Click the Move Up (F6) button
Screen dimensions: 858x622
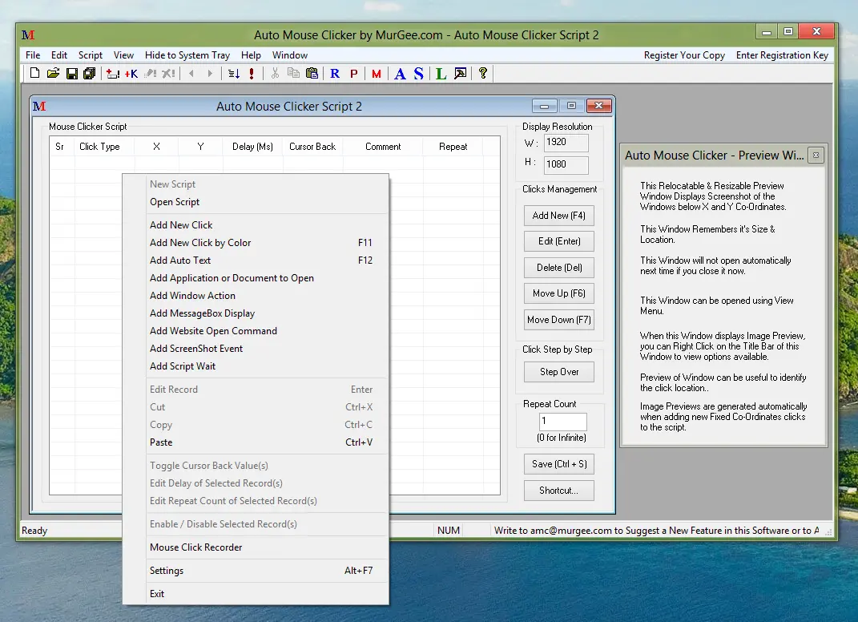[558, 293]
